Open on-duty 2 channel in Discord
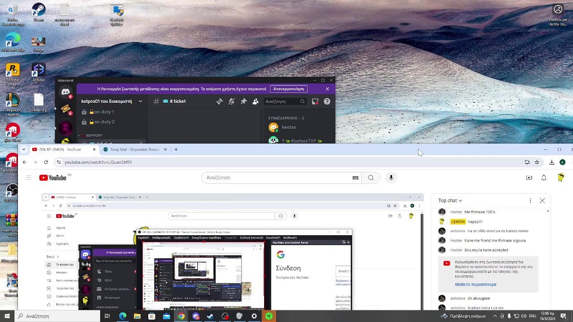 tap(112, 122)
